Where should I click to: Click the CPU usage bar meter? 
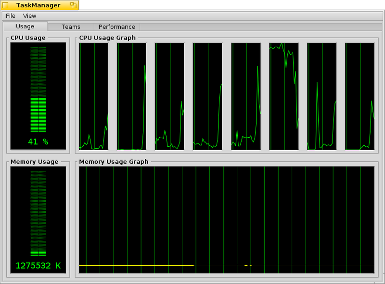click(38, 90)
